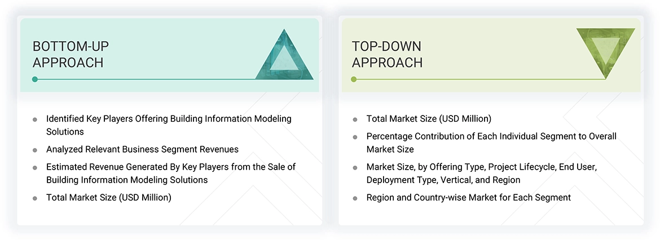Click the bullet beside Percentage Contribution text
Screen dimensions: 660x240
click(355, 137)
